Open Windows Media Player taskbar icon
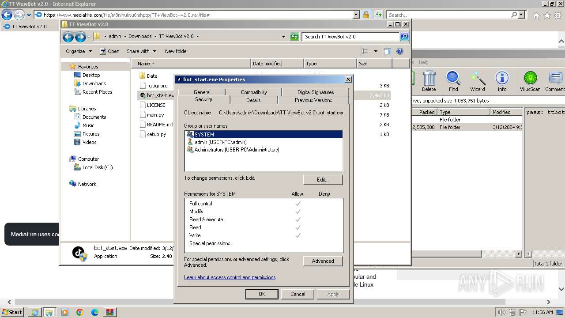565x318 pixels. pyautogui.click(x=65, y=312)
